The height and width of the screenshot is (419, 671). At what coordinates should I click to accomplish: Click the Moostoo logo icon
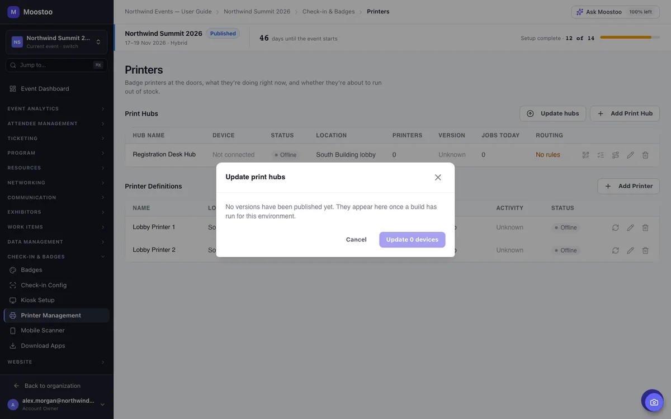[13, 12]
